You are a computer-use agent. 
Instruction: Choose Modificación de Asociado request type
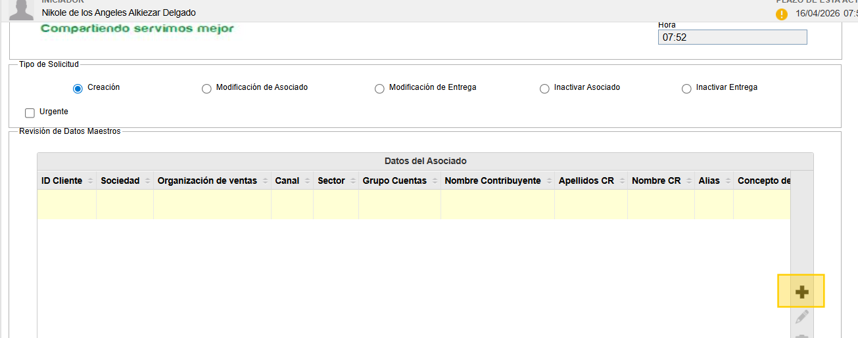click(206, 89)
